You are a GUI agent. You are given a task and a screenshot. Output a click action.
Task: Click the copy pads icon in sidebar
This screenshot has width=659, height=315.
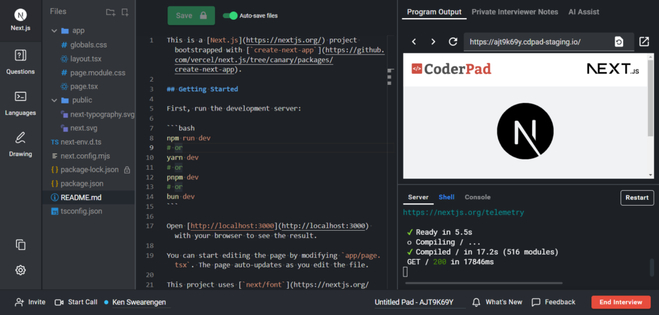click(x=21, y=244)
